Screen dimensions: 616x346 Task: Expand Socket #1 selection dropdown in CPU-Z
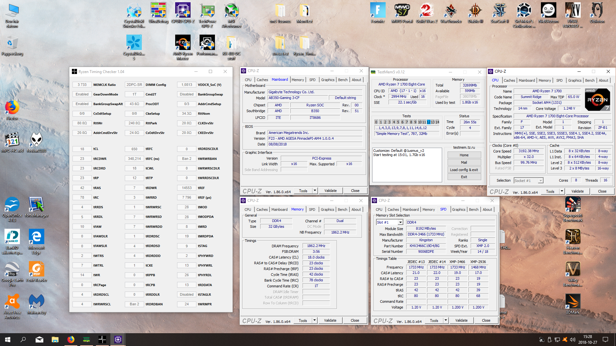(541, 181)
